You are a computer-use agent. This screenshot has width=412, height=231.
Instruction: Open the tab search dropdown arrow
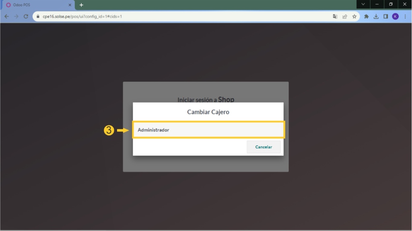click(363, 4)
